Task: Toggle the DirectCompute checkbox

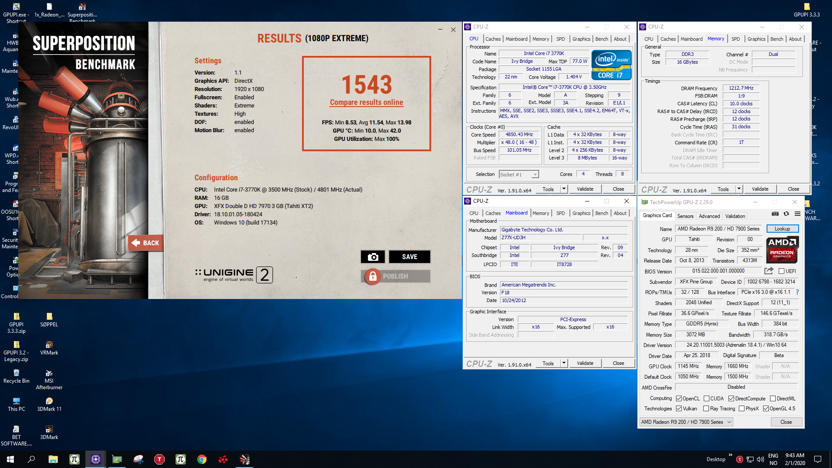Action: [x=731, y=399]
